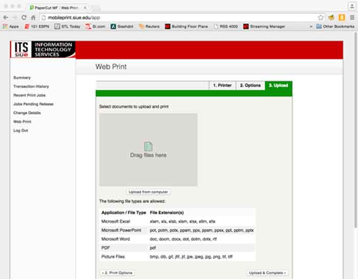Image resolution: width=358 pixels, height=279 pixels.
Task: Reload the page with the refresh icon
Action: tap(24, 17)
